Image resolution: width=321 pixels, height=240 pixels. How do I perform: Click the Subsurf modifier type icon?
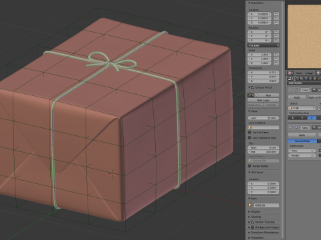[296, 128]
